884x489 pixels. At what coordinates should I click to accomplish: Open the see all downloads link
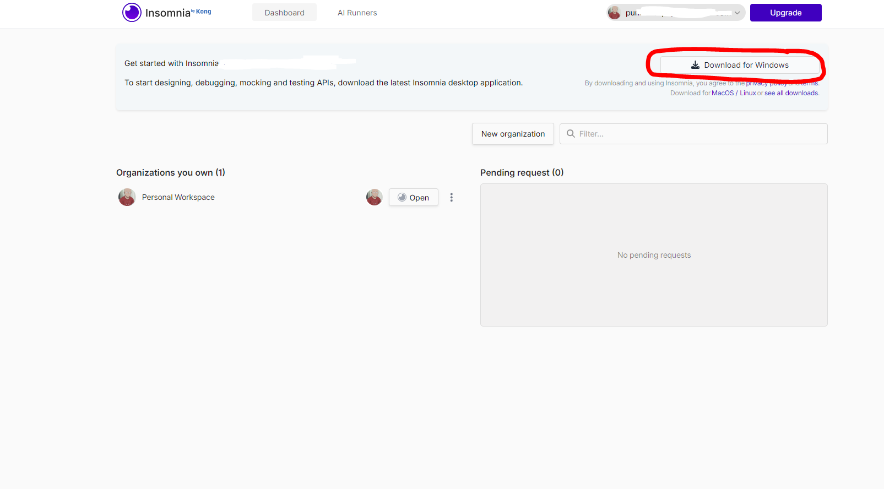pos(791,93)
